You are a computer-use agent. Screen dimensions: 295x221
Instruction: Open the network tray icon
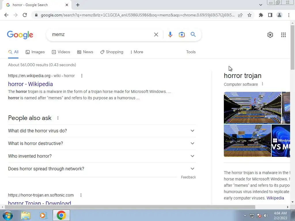point(252,216)
